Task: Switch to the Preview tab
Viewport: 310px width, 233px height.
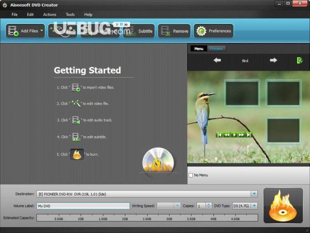Action: 216,49
